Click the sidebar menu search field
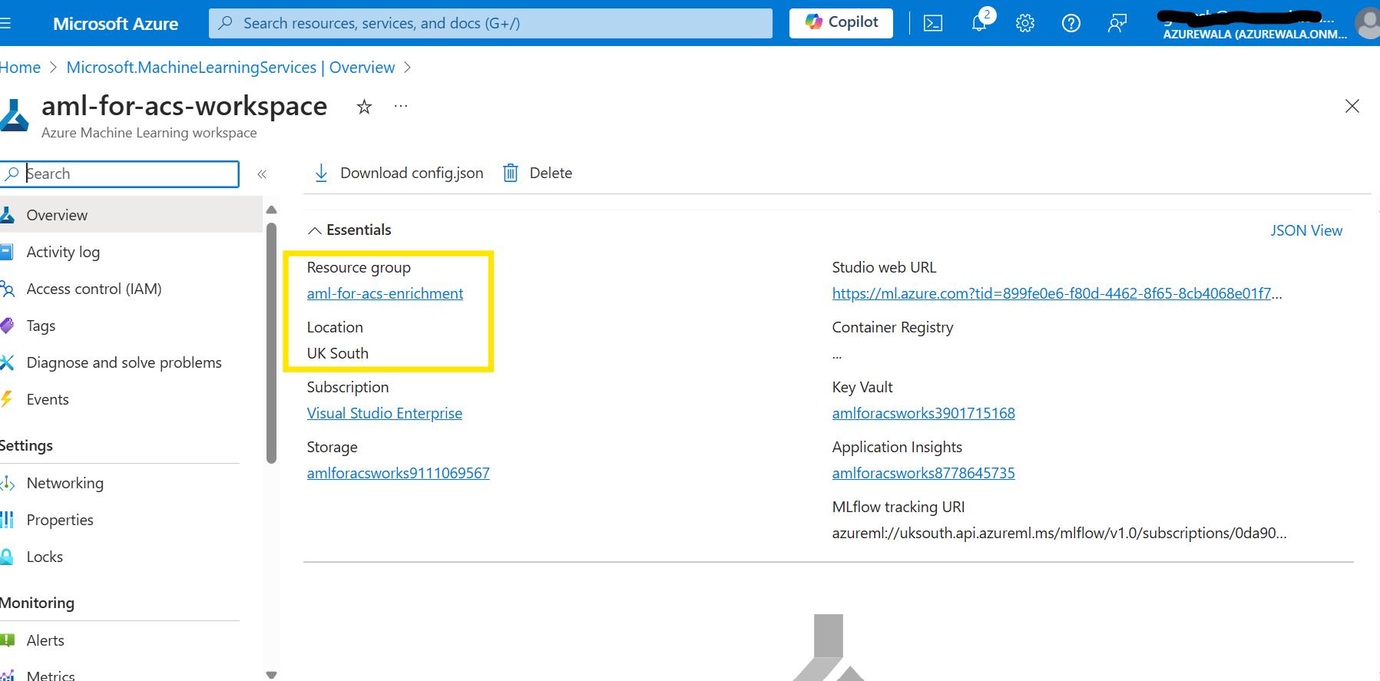 click(121, 174)
